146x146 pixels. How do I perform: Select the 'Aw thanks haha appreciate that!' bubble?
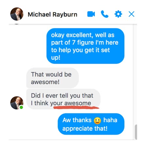tap(91, 124)
